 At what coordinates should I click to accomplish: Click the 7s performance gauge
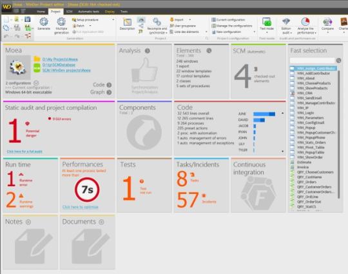[x=87, y=190]
